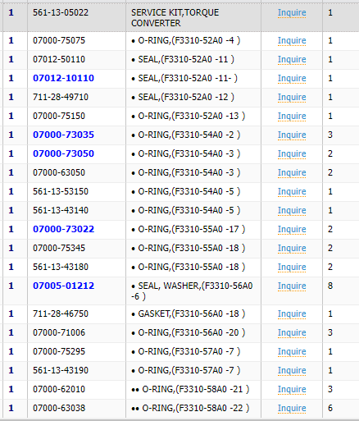Click Inquire for part 07000-71006
359x421 pixels.
click(292, 333)
